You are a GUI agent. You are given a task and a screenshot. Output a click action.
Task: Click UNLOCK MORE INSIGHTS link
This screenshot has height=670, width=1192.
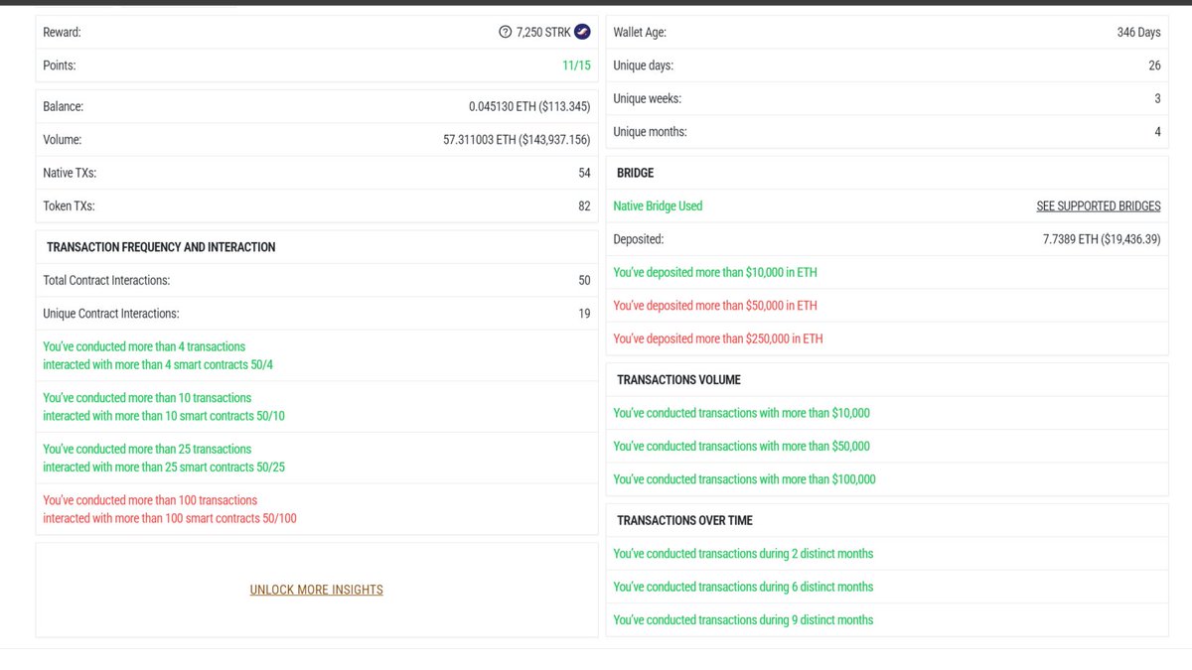pos(316,590)
